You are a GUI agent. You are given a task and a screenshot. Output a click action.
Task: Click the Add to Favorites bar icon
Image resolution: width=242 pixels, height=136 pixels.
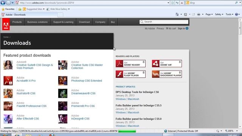[20, 9]
